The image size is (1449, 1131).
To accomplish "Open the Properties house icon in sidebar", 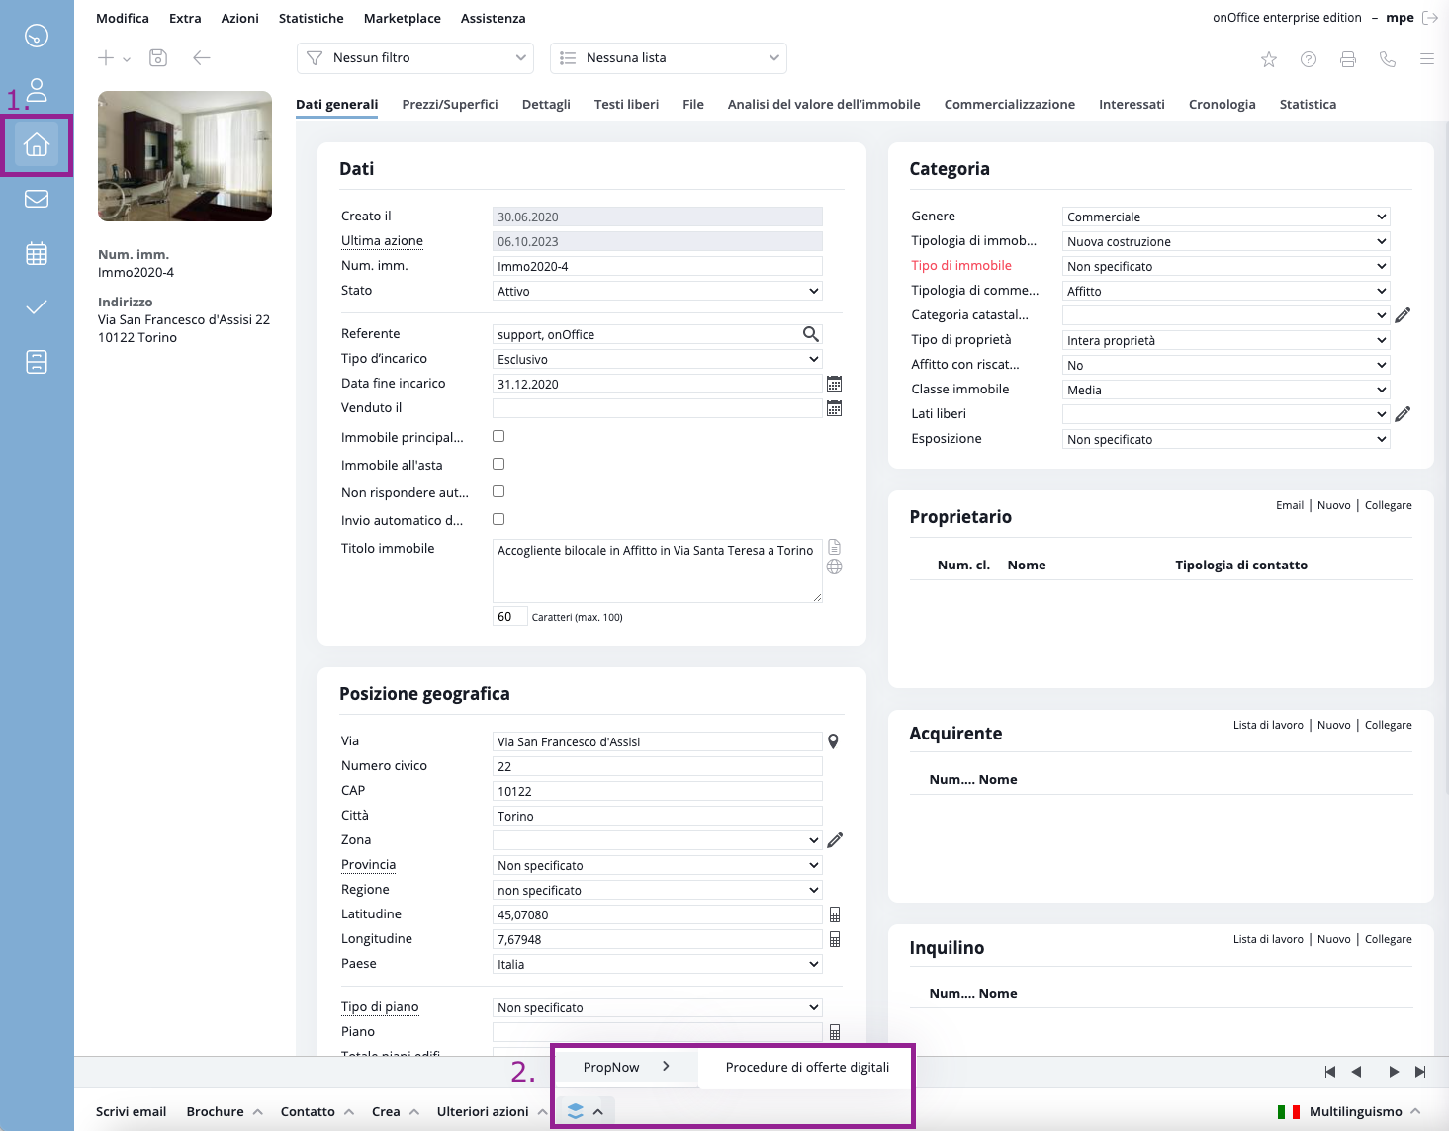I will click(37, 145).
